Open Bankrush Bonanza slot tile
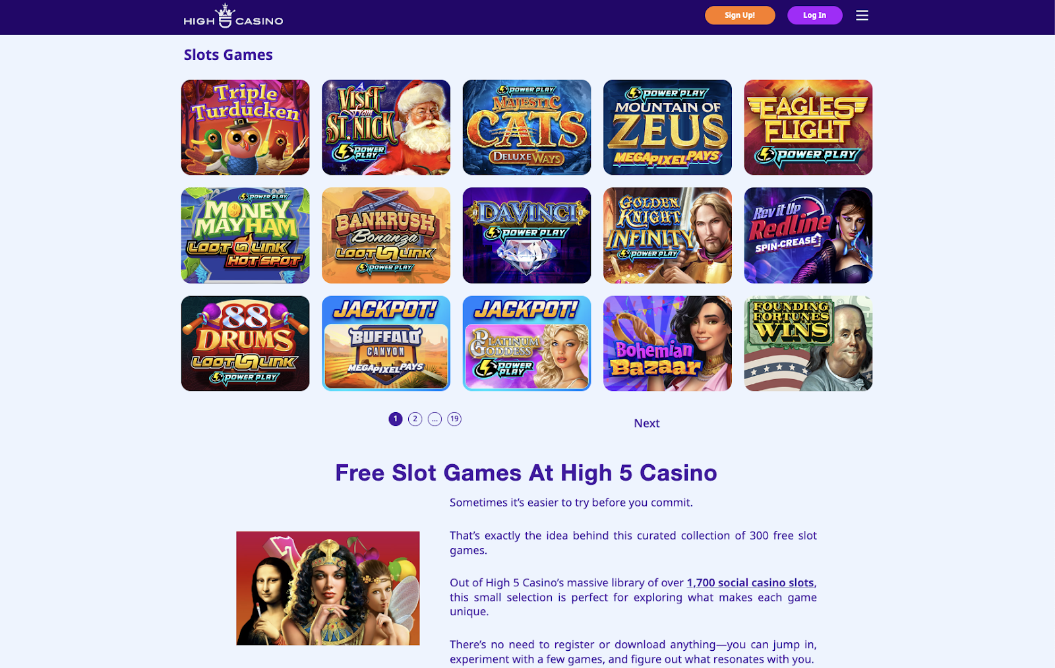The height and width of the screenshot is (668, 1055). 386,235
